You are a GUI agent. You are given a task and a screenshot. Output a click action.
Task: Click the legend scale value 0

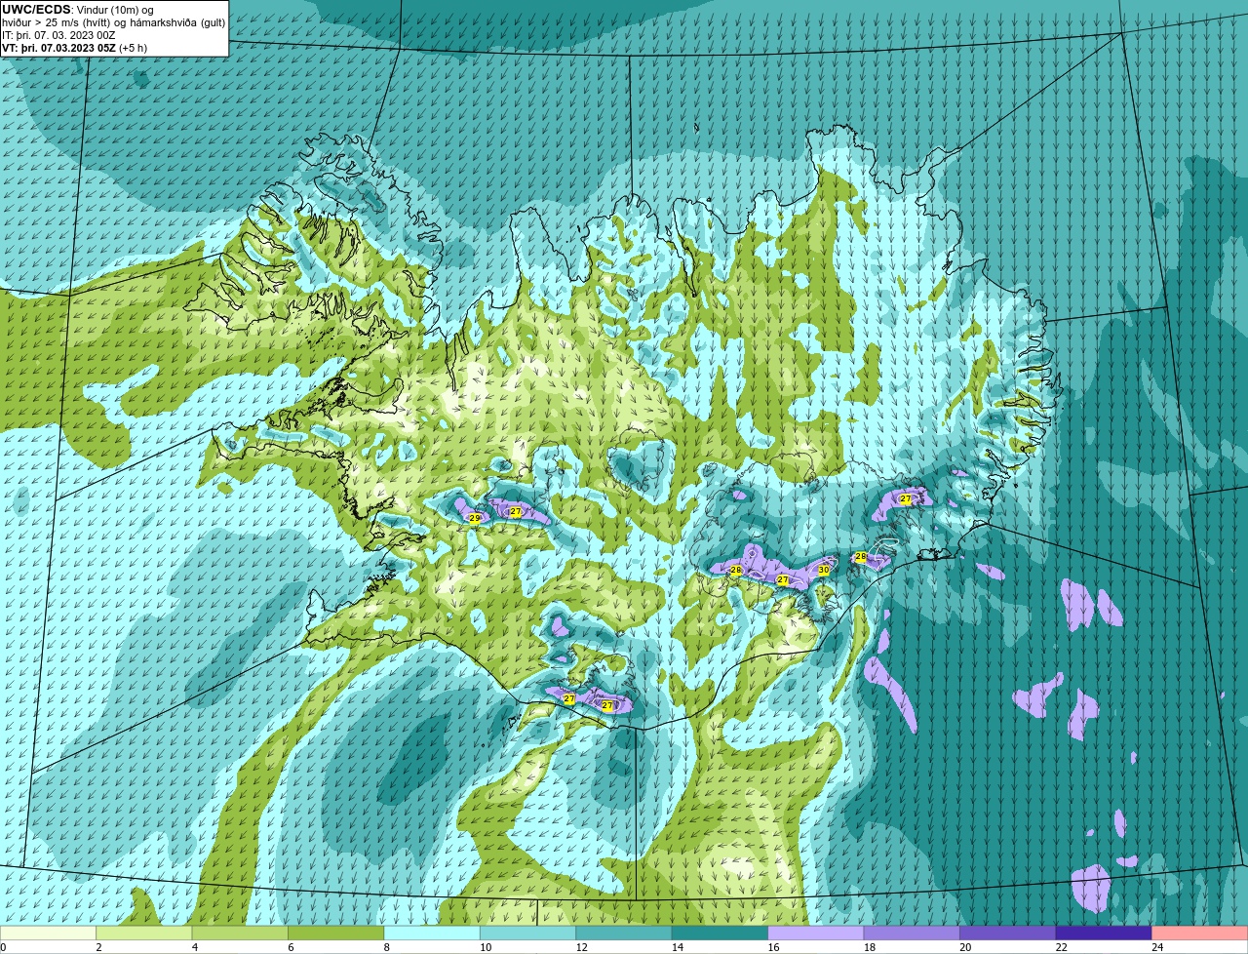[3, 946]
